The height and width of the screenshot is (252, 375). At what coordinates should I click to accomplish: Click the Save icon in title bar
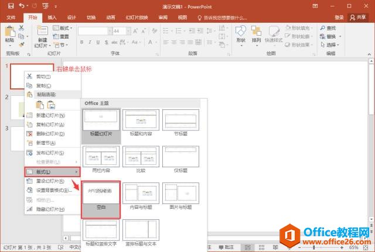11,6
